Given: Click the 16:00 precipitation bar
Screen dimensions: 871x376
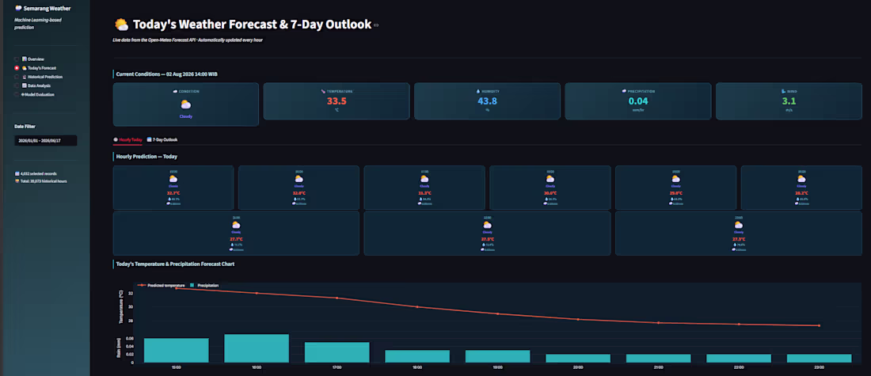Looking at the screenshot, I should 257,348.
